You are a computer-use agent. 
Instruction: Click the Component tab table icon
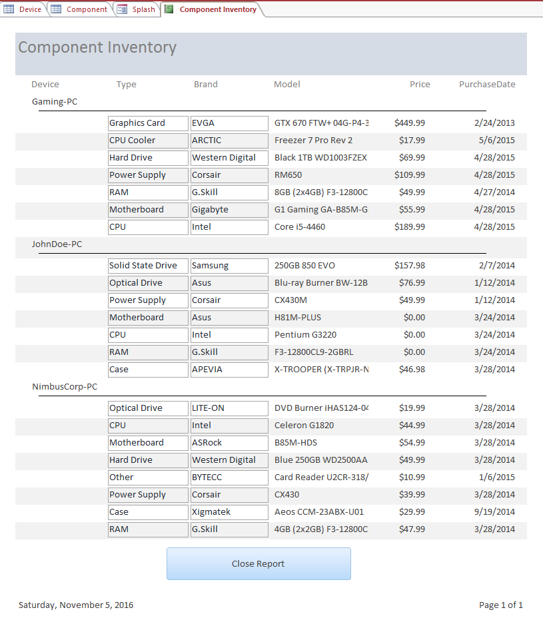[56, 9]
